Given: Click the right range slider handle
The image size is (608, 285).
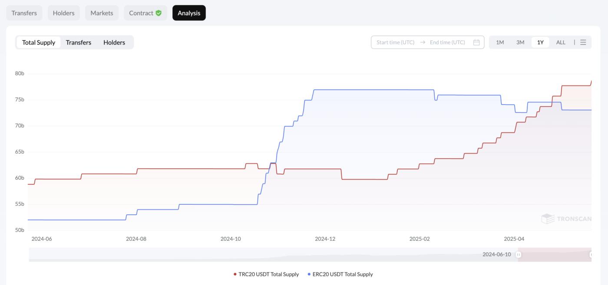Looking at the screenshot, I should tap(591, 255).
